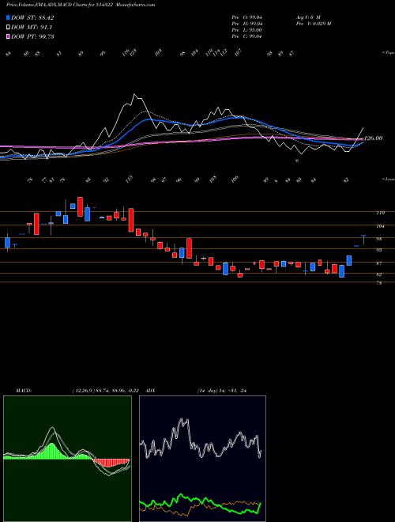
Task: Click the 'Pre C: 99.04' close value
Action: pos(246,36)
